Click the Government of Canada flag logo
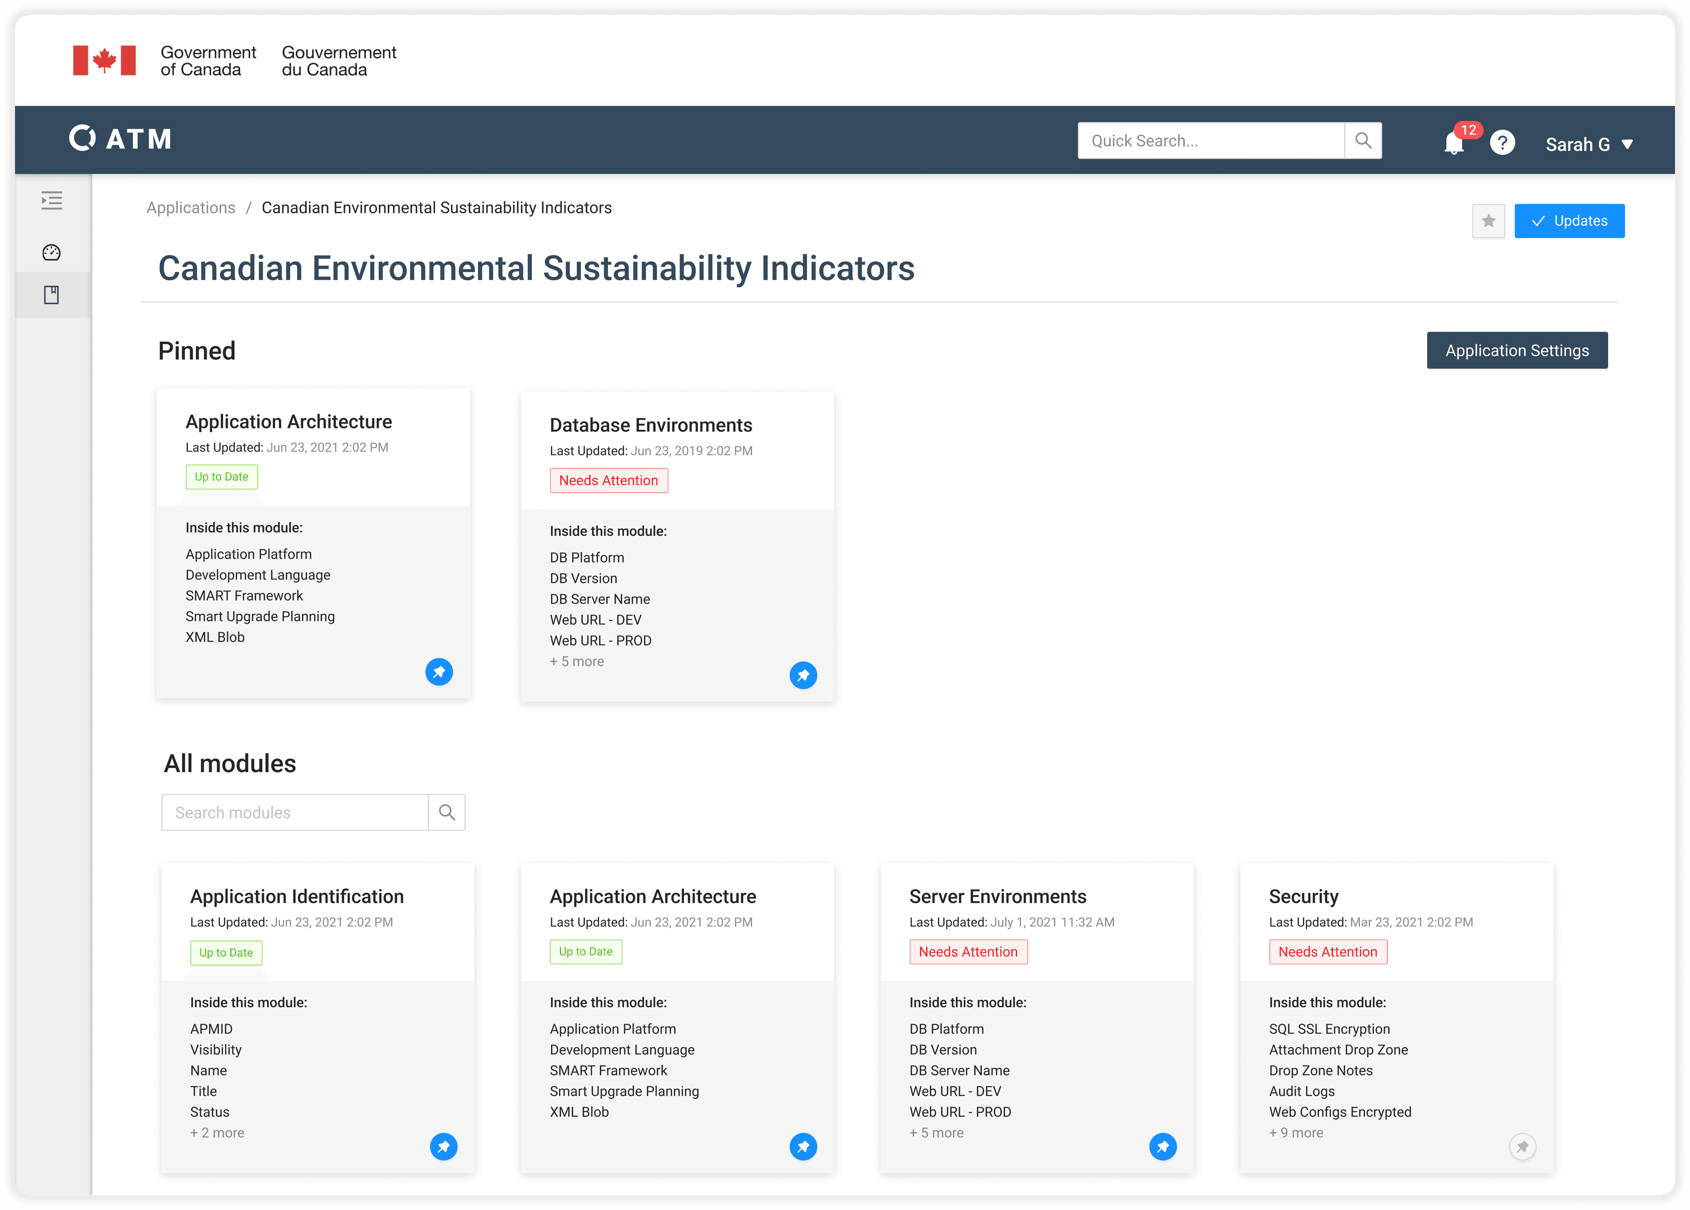This screenshot has height=1210, width=1690. coord(104,60)
